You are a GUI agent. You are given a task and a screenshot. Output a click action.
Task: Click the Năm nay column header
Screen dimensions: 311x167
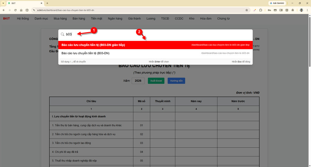[196, 101]
